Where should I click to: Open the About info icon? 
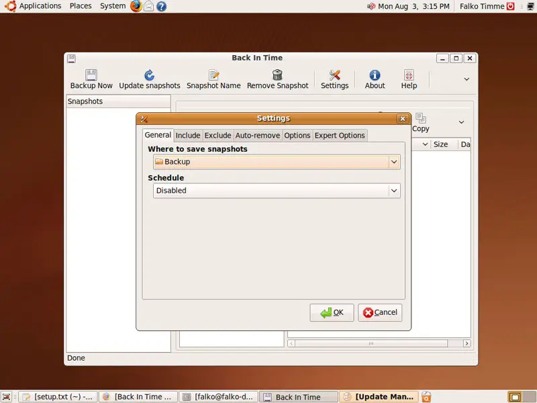pyautogui.click(x=375, y=75)
